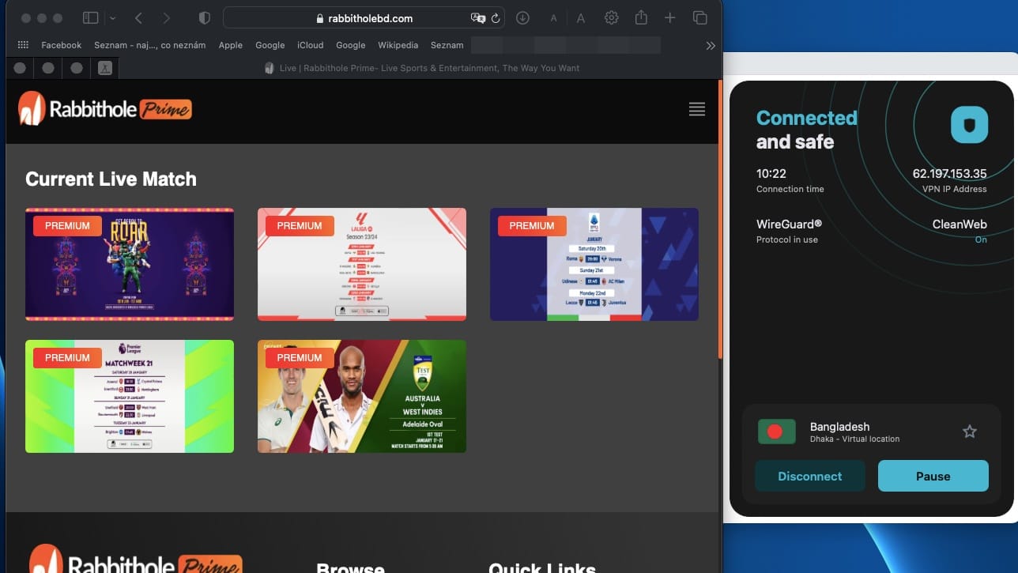The width and height of the screenshot is (1018, 573).
Task: Open the Google bookmark just before Wikipedia
Action: pos(351,45)
